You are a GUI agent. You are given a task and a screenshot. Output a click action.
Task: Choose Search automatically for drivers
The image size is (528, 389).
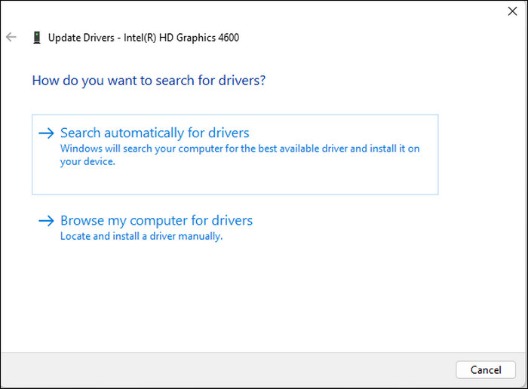pyautogui.click(x=155, y=133)
